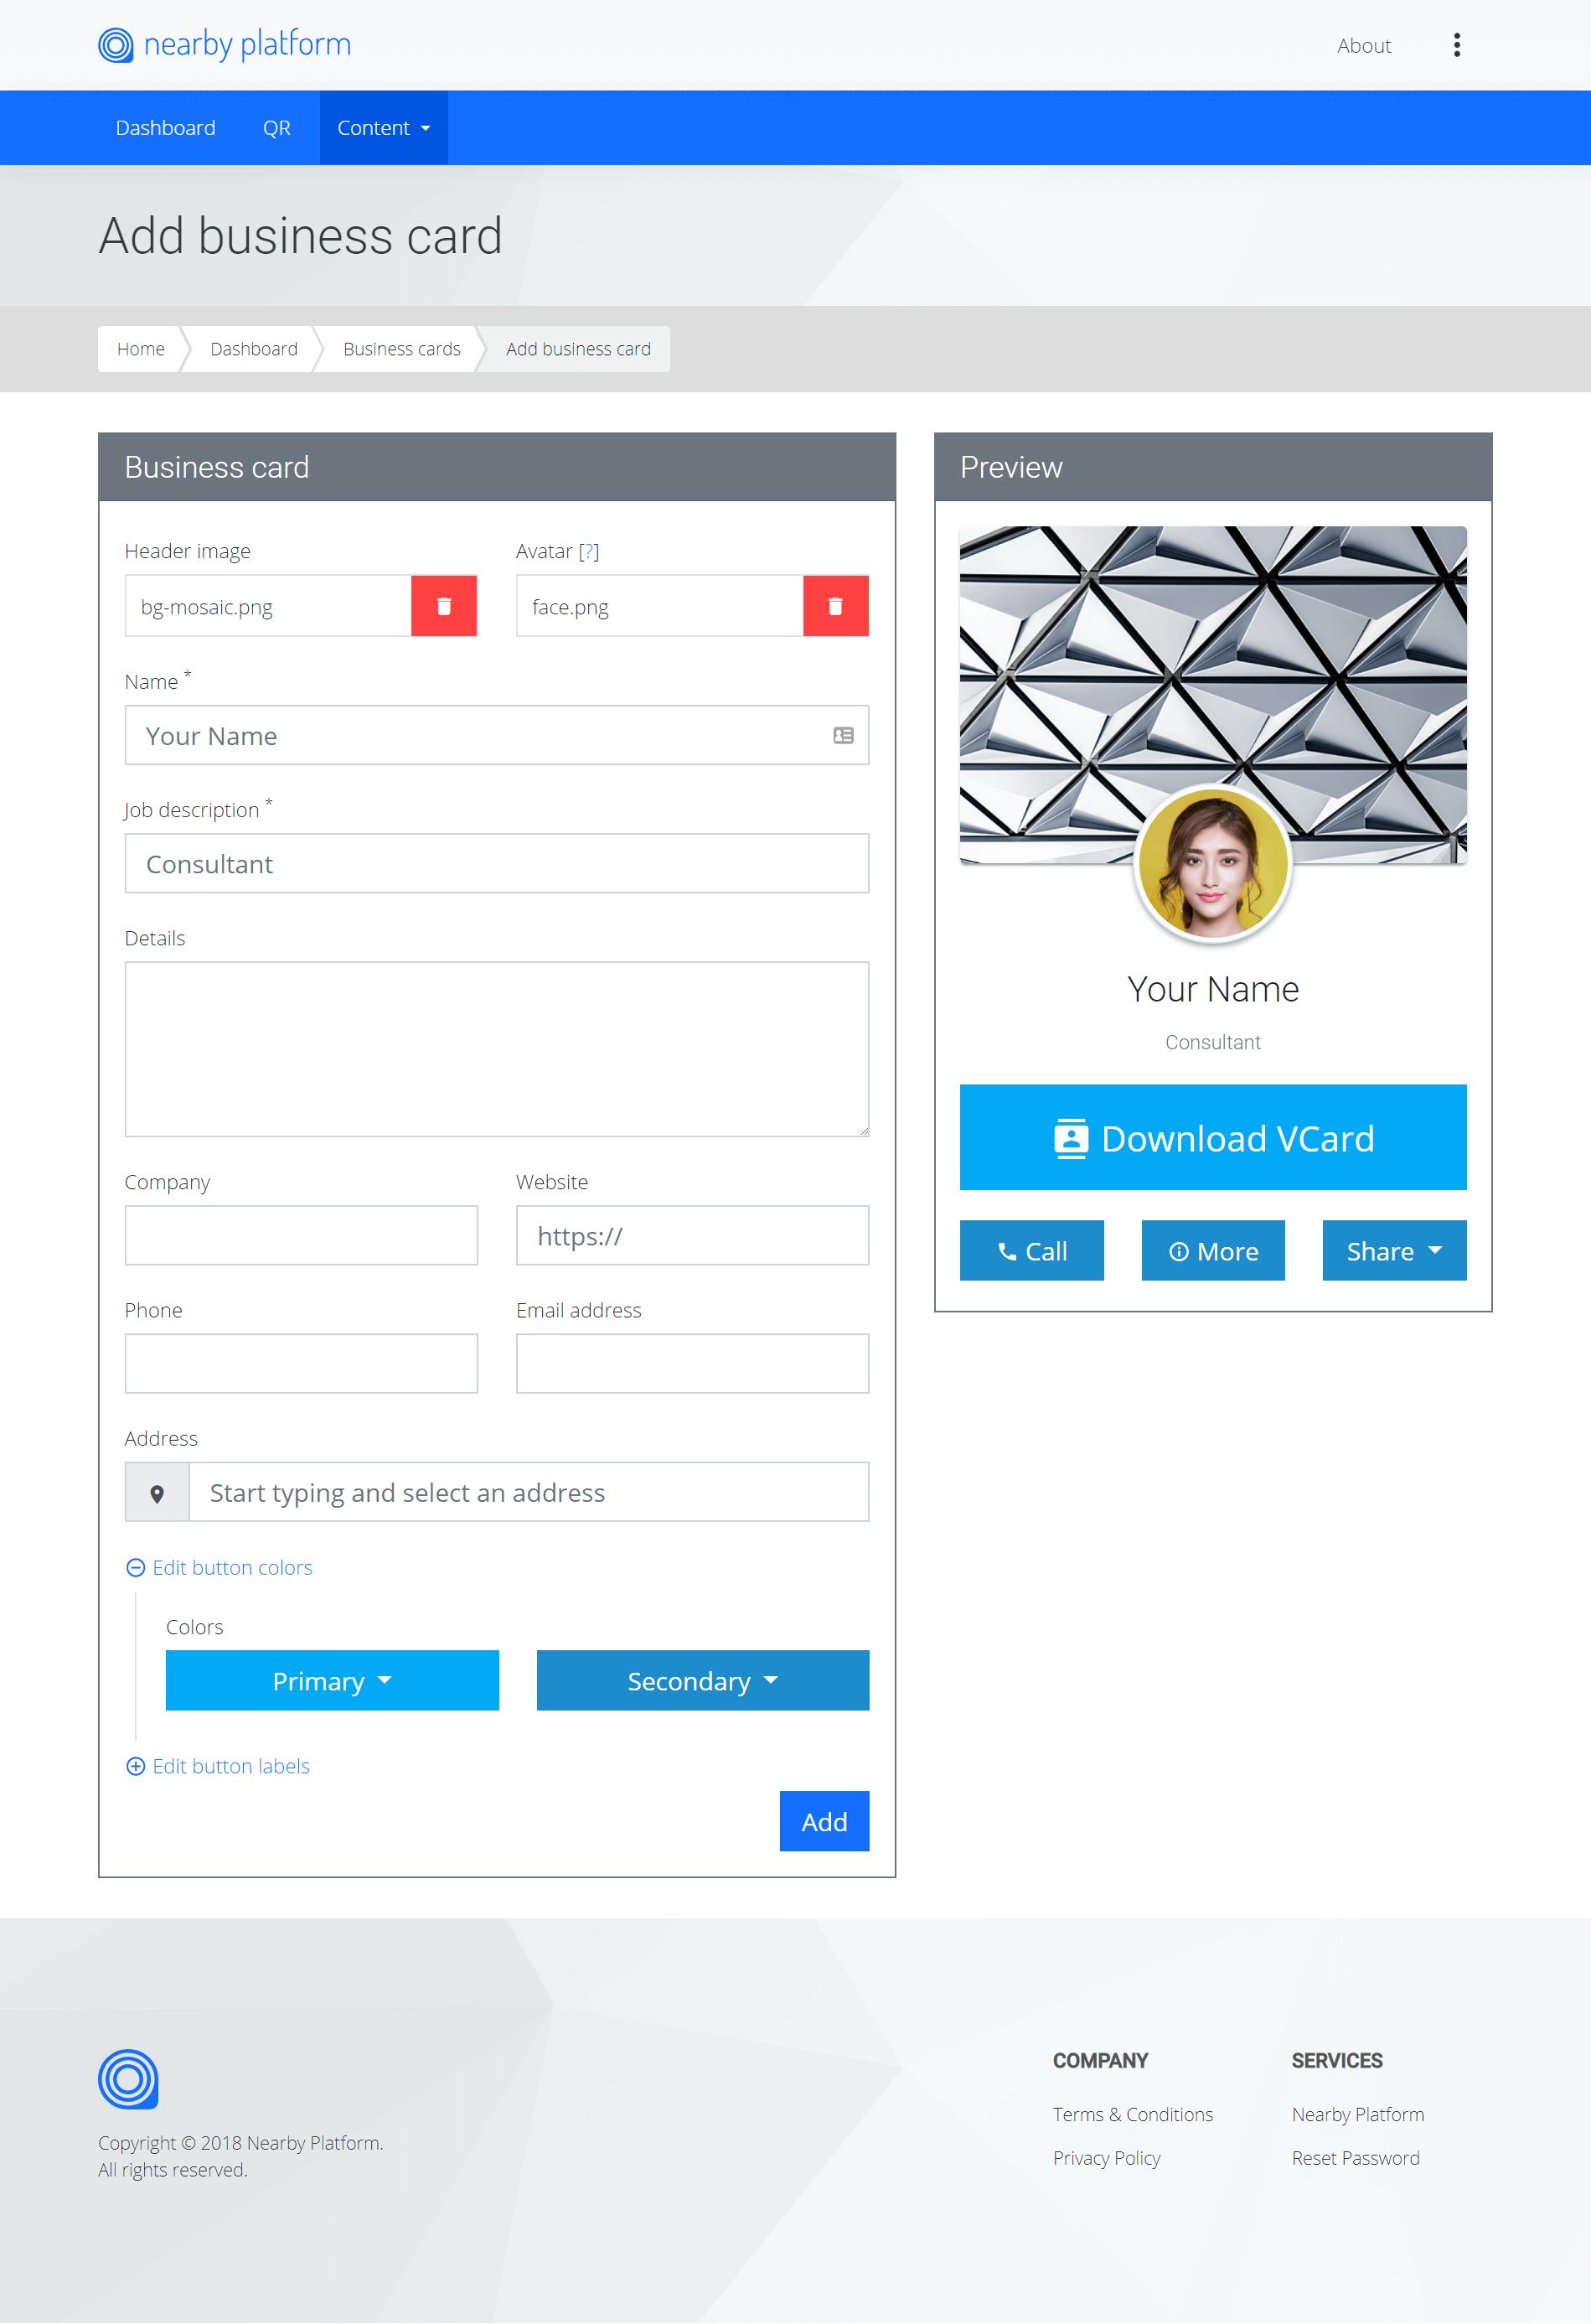Click the Address search input field
Viewport: 1591px width, 2324px height.
point(529,1493)
